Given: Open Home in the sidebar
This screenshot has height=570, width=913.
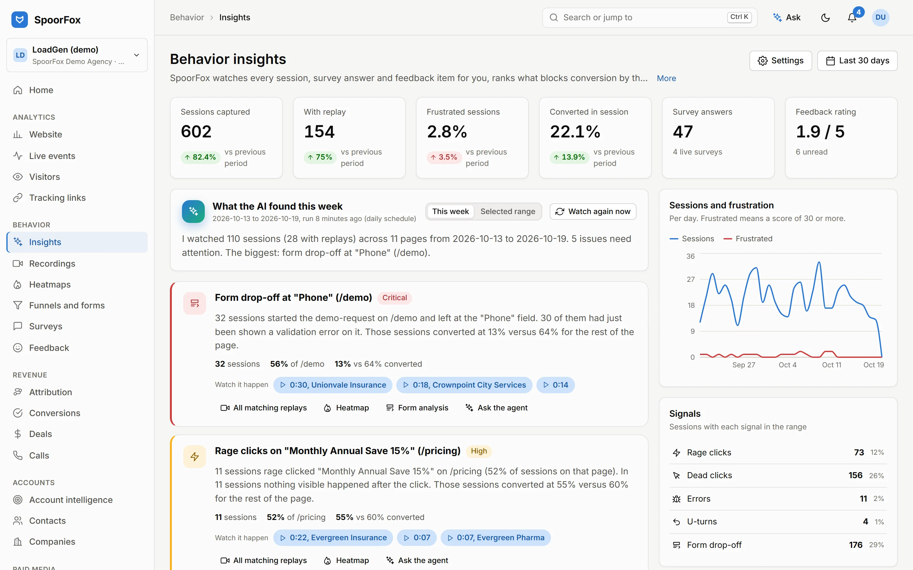Looking at the screenshot, I should (x=77, y=90).
